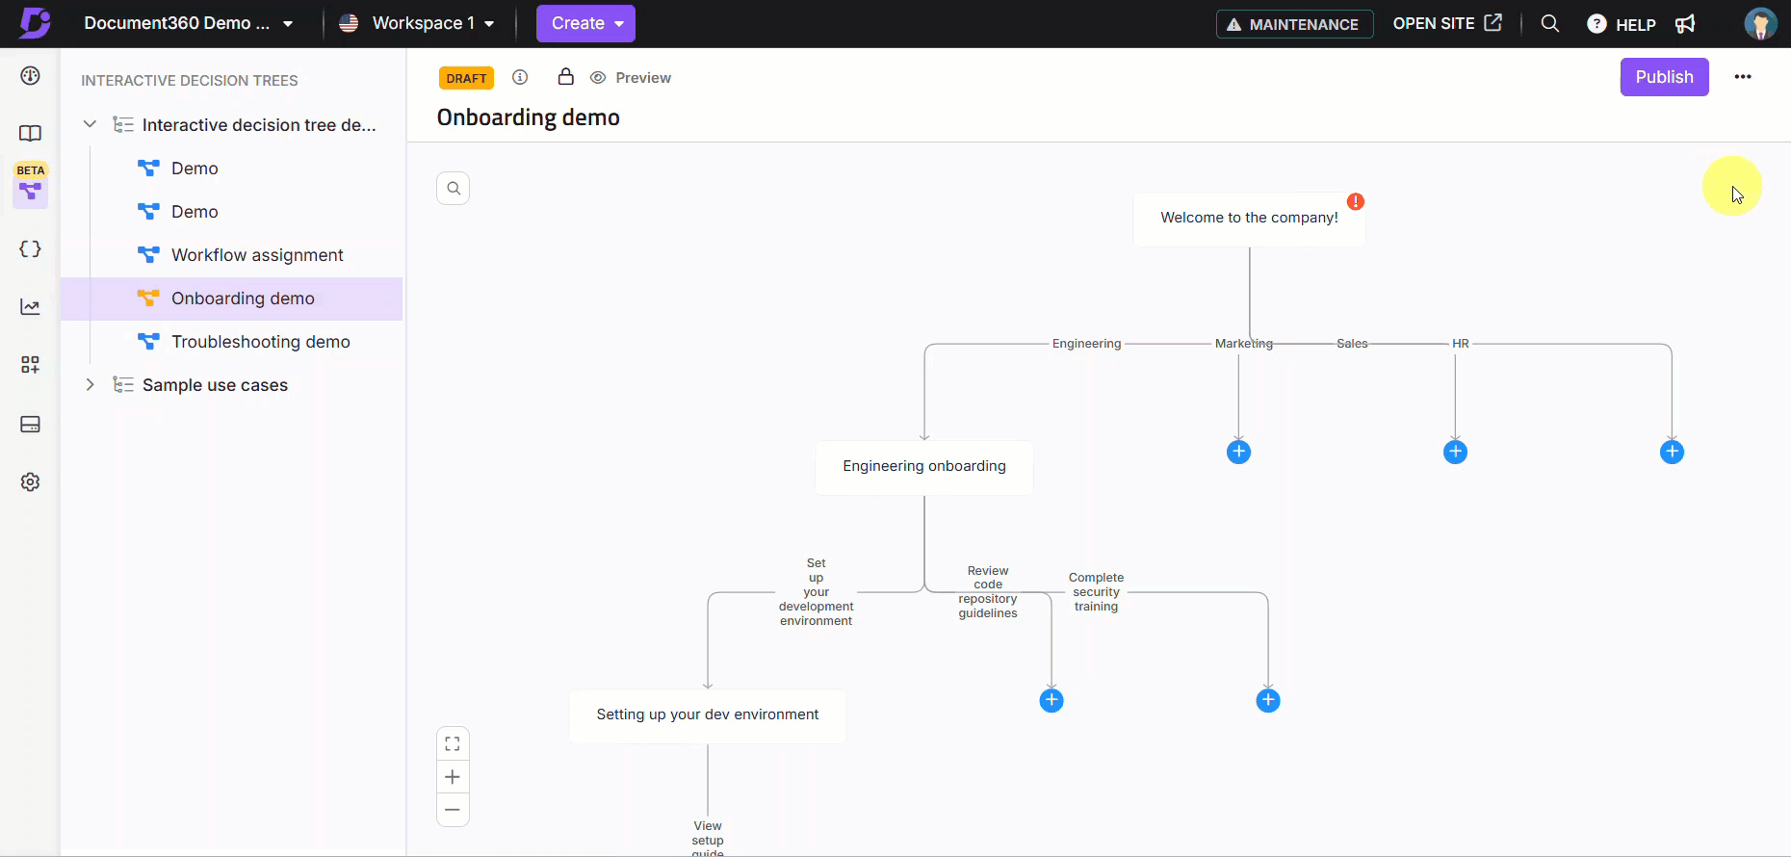Click the red error badge on Welcome node
Image resolution: width=1791 pixels, height=857 pixels.
pos(1356,201)
